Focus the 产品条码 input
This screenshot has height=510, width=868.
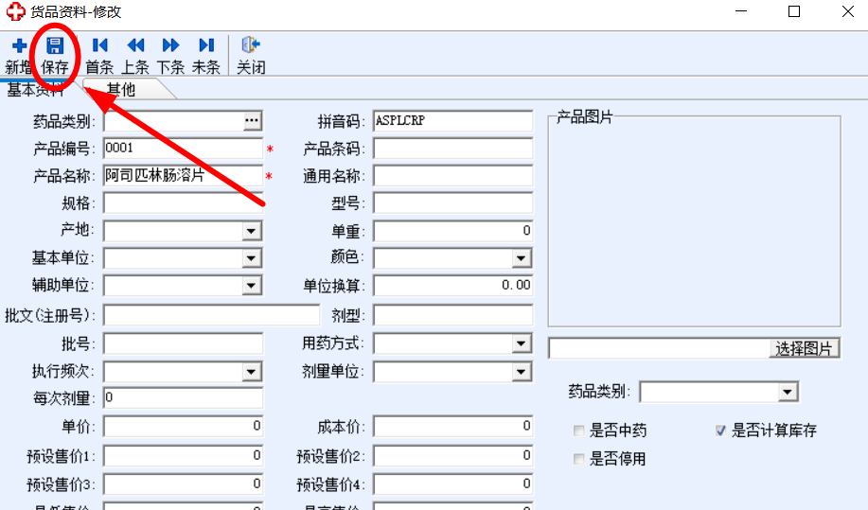pos(452,149)
